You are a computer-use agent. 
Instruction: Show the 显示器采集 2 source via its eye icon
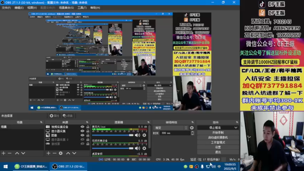coord(82,139)
